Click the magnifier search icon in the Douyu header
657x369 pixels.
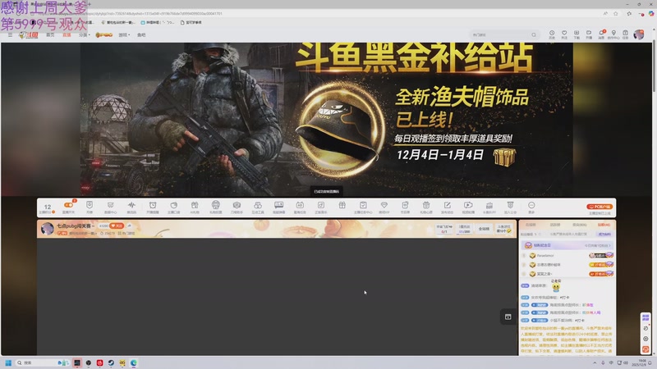(534, 35)
